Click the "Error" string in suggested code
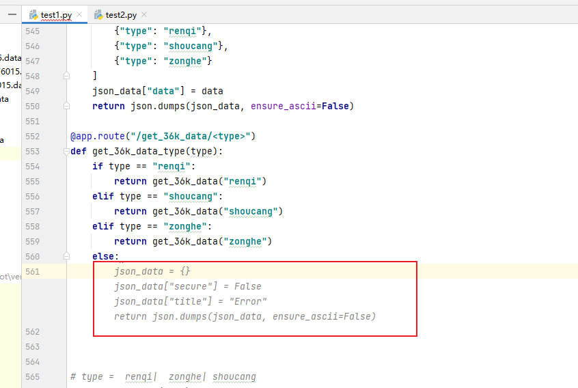Viewport: 578px width, 388px height. tap(247, 301)
